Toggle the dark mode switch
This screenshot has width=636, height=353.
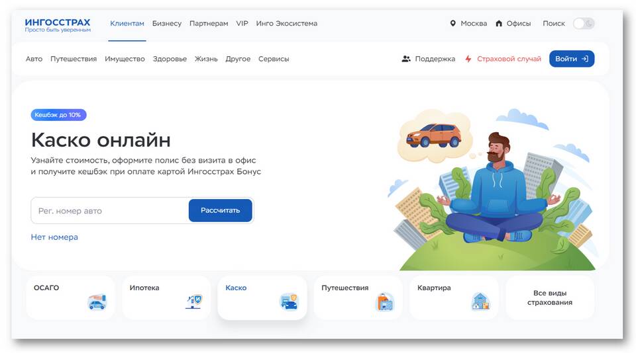pyautogui.click(x=584, y=24)
